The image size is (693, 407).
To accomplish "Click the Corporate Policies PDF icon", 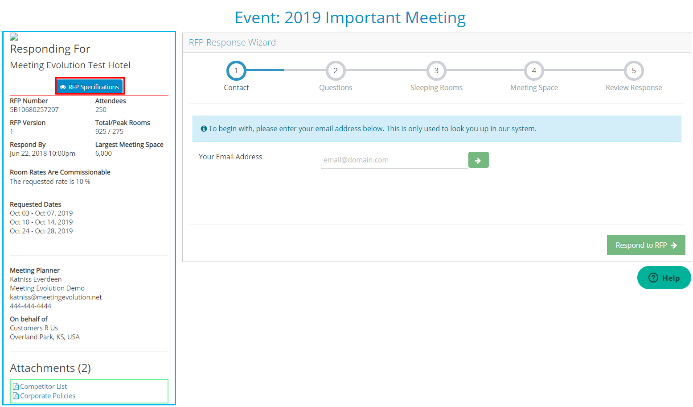I will point(16,396).
